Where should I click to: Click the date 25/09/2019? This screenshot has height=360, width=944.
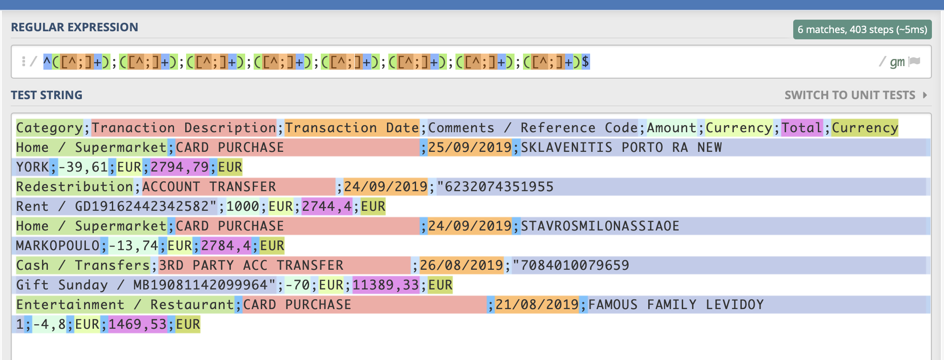click(x=470, y=148)
